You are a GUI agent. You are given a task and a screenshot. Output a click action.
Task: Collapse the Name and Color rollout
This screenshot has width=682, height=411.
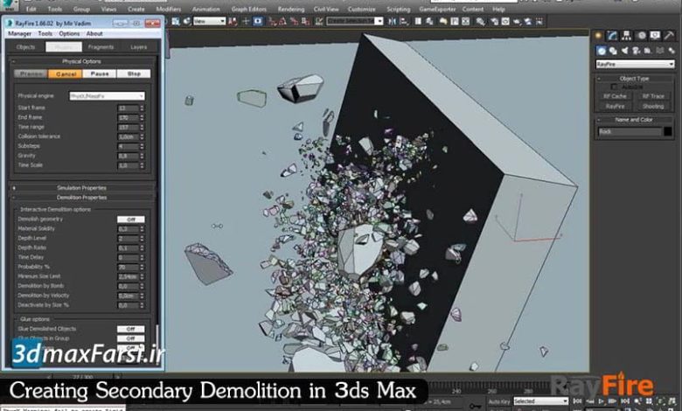634,120
